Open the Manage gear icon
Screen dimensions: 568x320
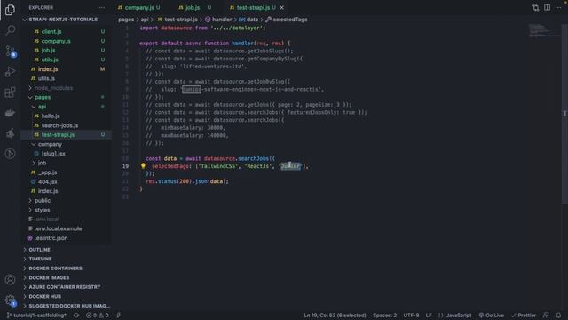point(10,300)
